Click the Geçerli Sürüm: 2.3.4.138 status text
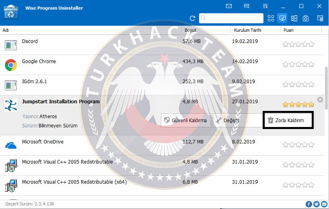 point(29,204)
